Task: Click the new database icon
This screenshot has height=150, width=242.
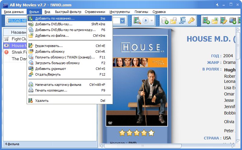Action: tap(165, 20)
